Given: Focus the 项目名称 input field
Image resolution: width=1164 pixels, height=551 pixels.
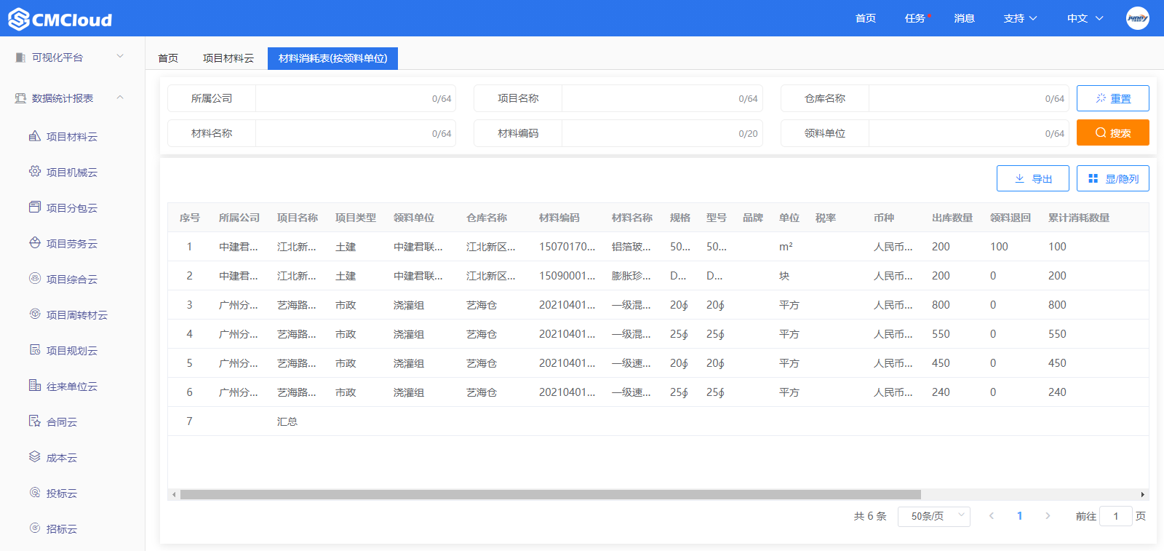Looking at the screenshot, I should pos(662,98).
